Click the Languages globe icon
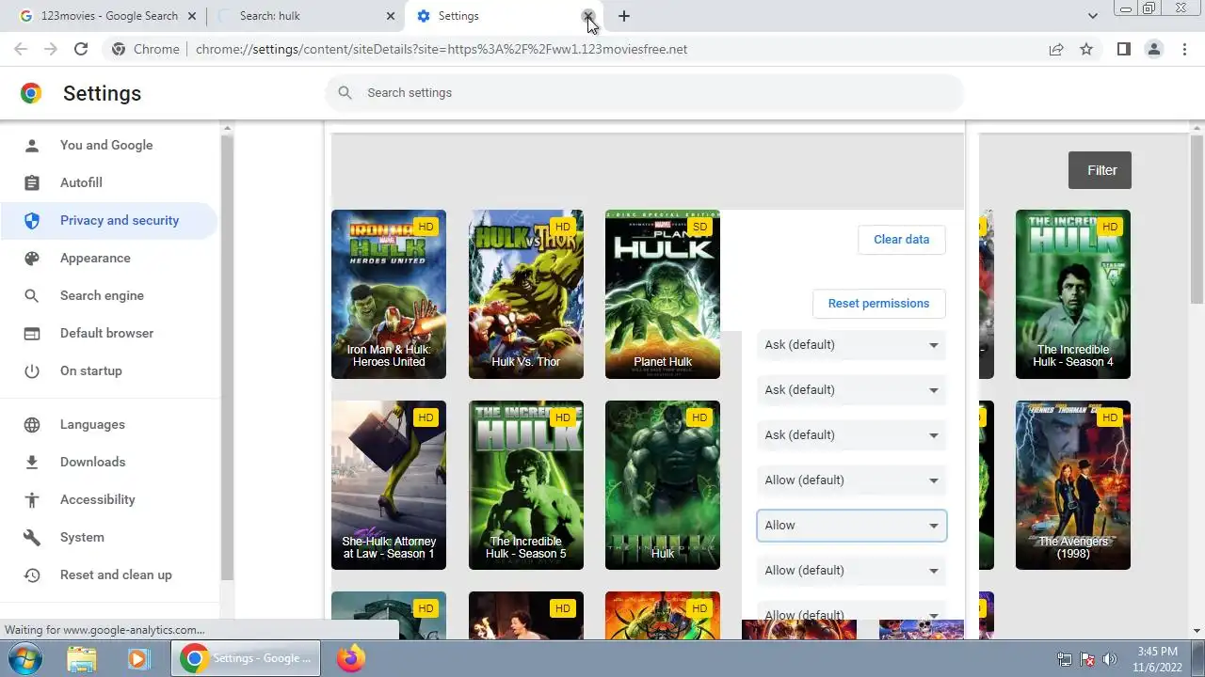 [32, 424]
